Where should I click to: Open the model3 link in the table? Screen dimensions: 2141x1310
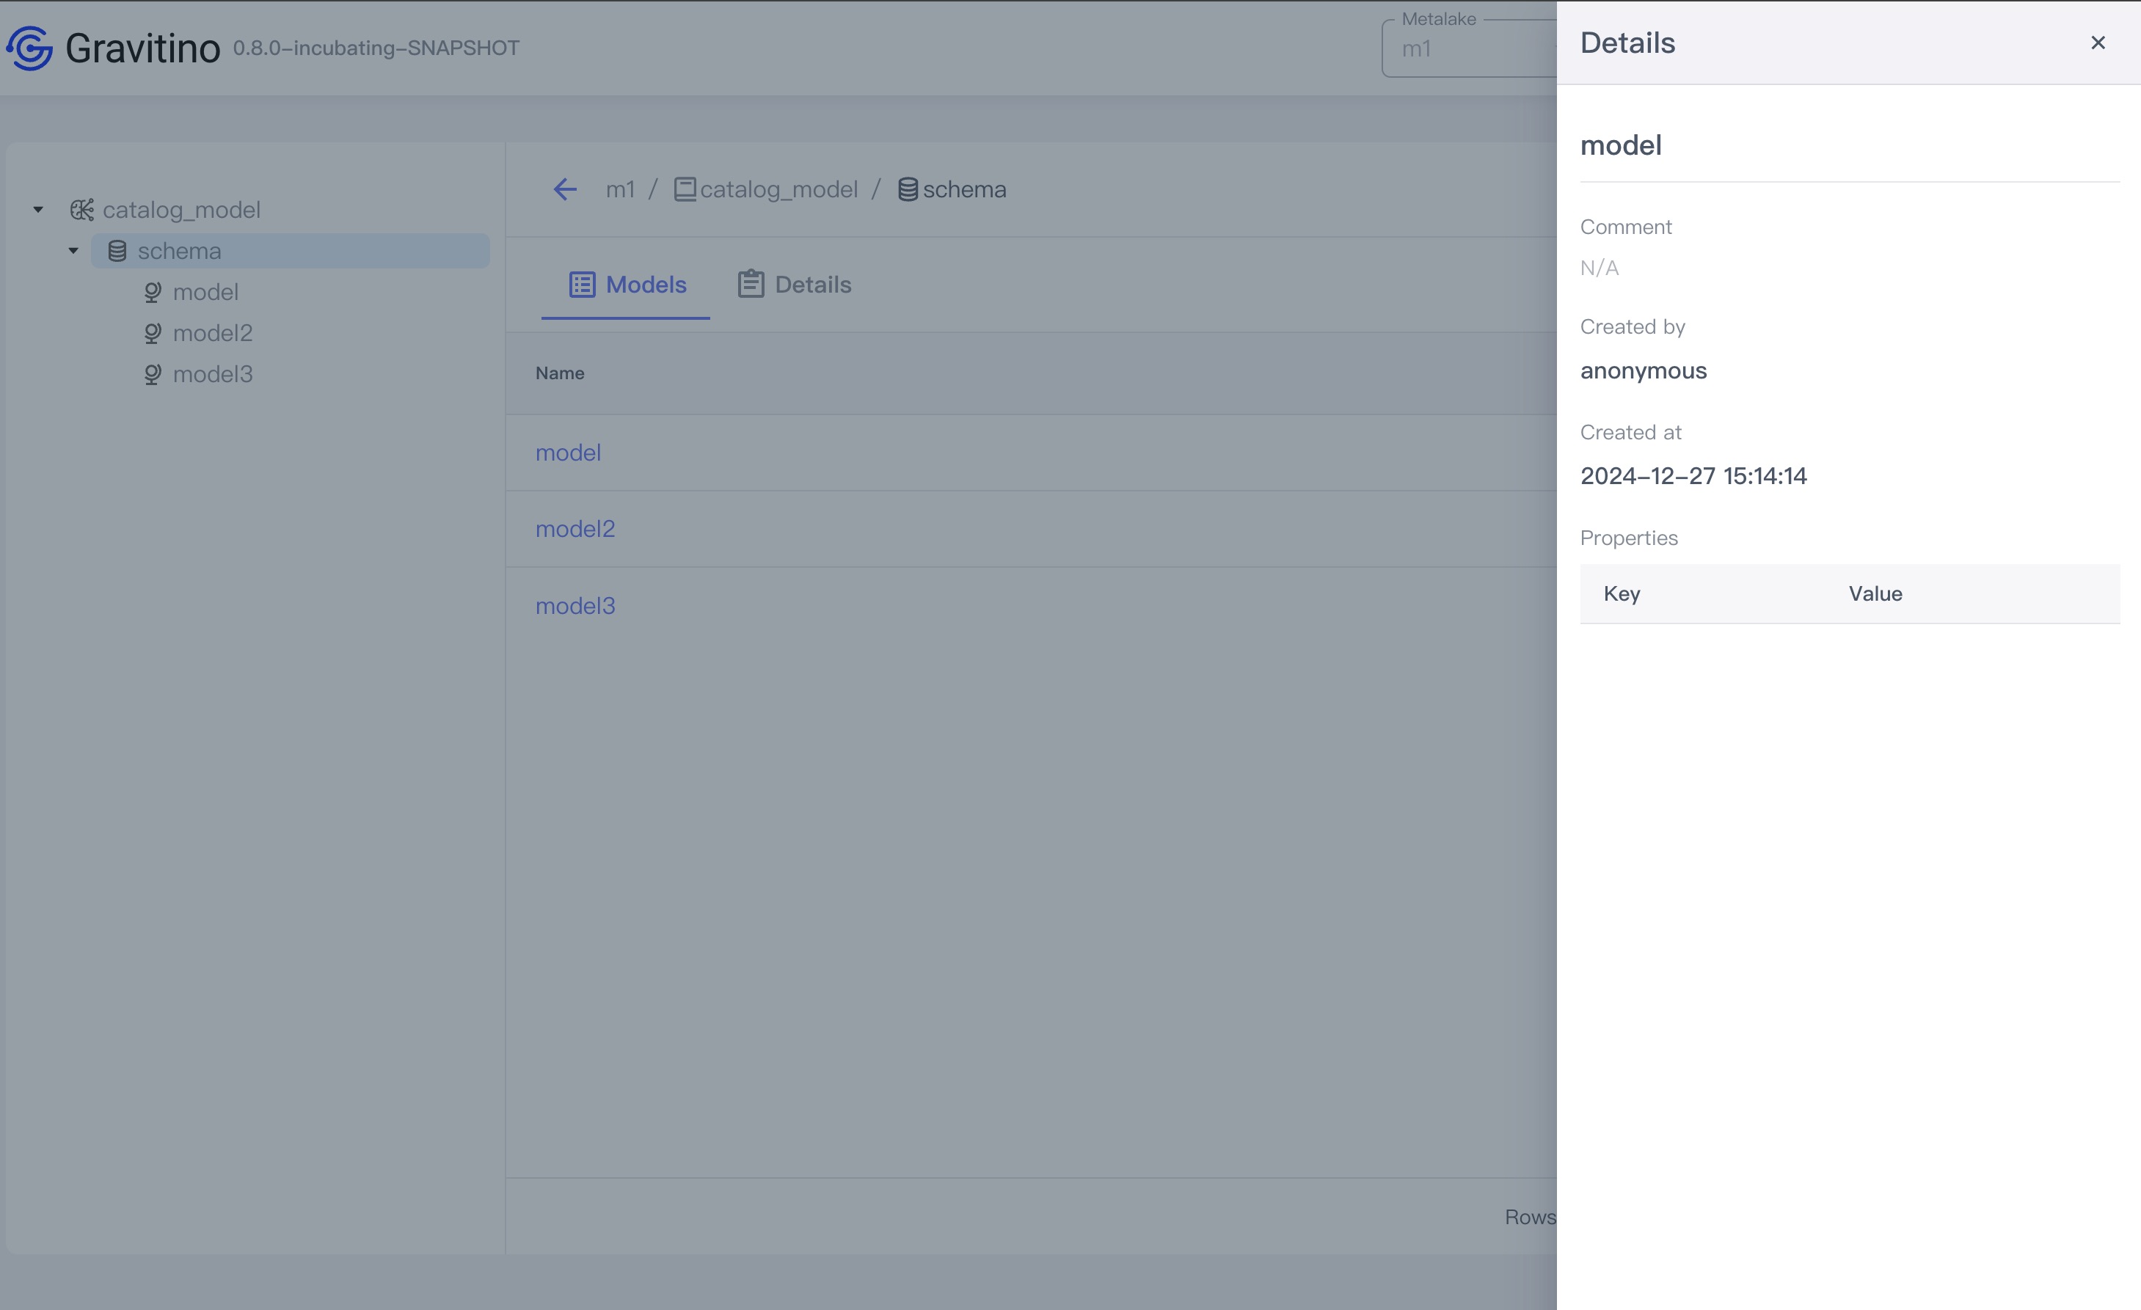[575, 605]
